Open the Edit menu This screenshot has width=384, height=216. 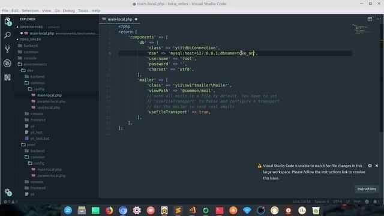click(x=15, y=11)
